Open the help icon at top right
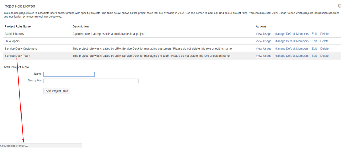Screen dimensions: 341x148 coord(340,6)
